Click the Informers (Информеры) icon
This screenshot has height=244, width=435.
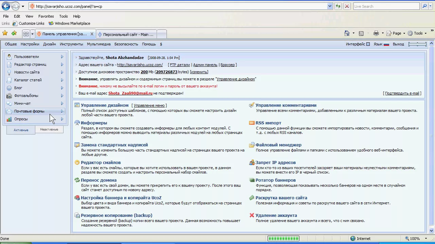point(77,123)
